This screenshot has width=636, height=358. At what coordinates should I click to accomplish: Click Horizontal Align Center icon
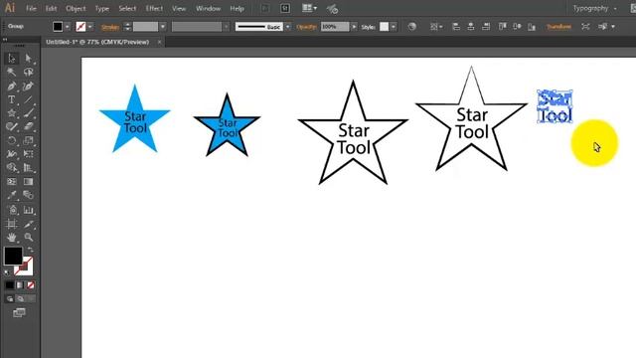pyautogui.click(x=470, y=27)
